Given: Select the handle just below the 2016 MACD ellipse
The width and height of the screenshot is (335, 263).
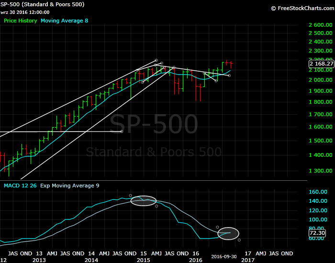Looking at the screenshot, I should tap(239, 240).
